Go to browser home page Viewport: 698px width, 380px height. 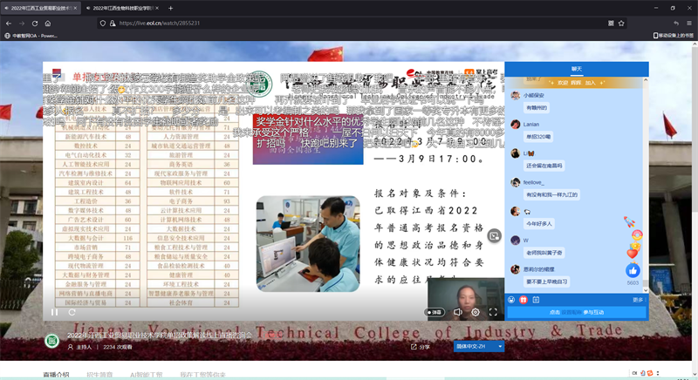click(x=48, y=24)
